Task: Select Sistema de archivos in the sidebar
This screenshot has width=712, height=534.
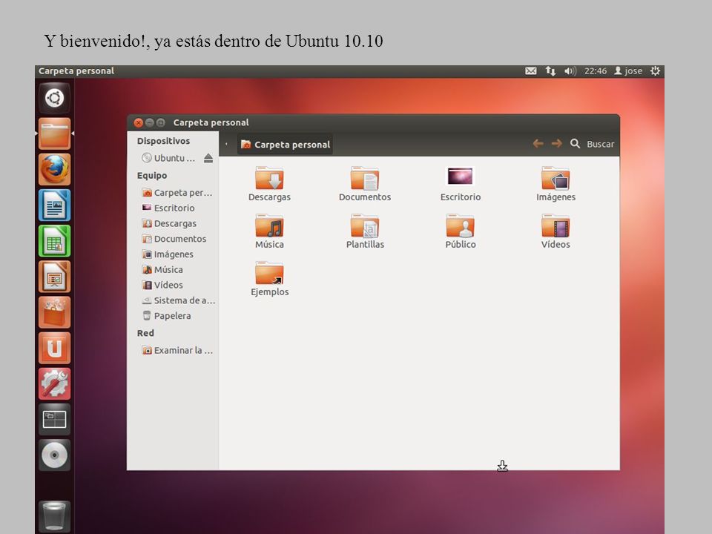Action: [x=178, y=300]
